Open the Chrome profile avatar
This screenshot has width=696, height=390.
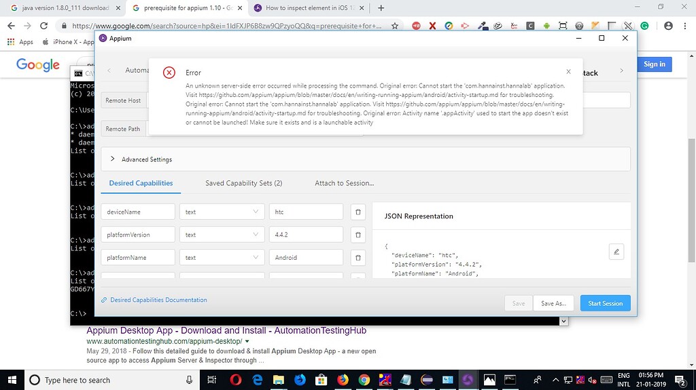pos(668,26)
